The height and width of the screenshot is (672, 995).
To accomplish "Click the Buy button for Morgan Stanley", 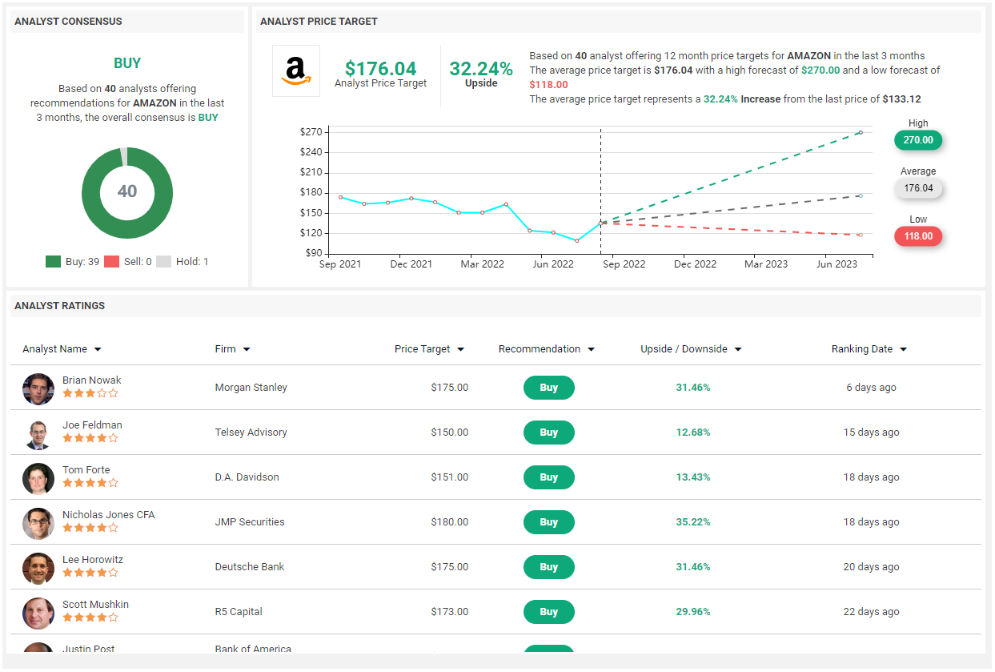I will (x=549, y=388).
